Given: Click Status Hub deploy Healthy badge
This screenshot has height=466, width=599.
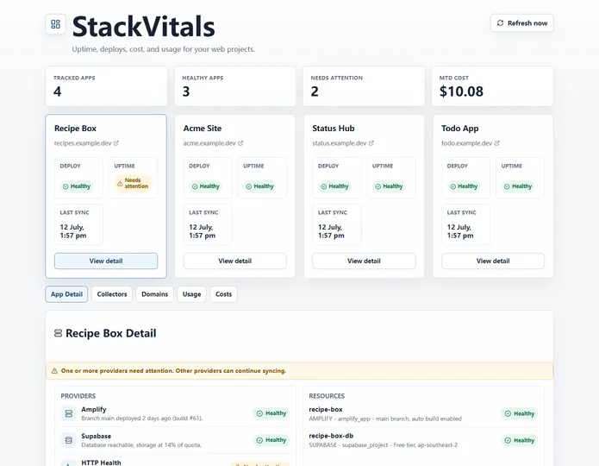Looking at the screenshot, I should click(x=334, y=186).
